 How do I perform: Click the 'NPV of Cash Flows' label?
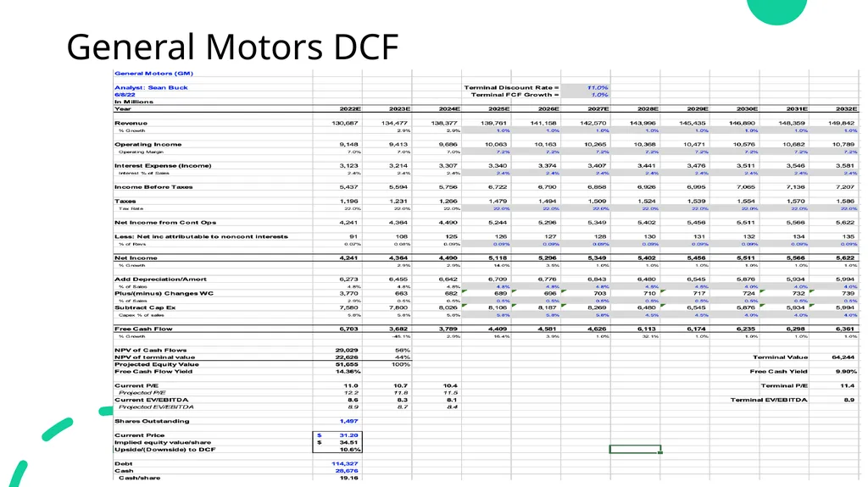point(151,350)
